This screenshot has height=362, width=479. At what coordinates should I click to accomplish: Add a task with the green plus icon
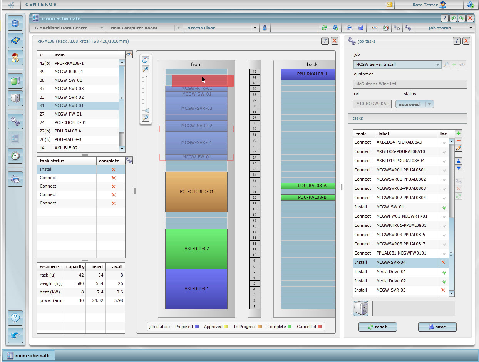point(459,133)
